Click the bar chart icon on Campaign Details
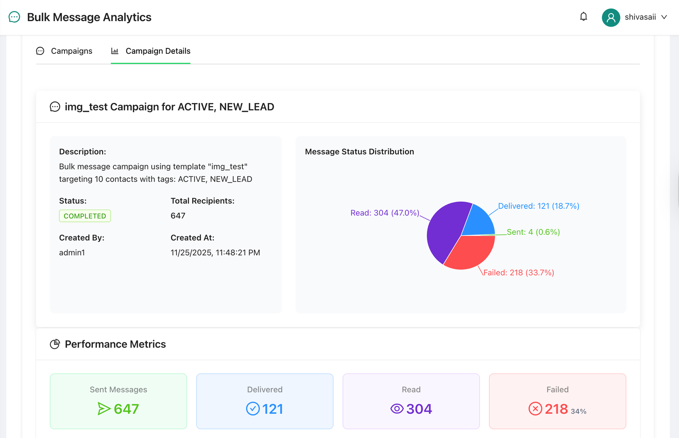 click(115, 51)
